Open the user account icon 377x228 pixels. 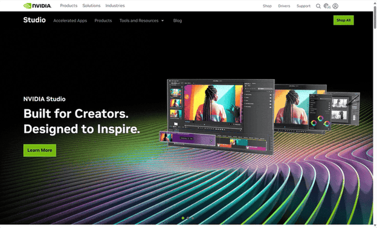click(335, 6)
